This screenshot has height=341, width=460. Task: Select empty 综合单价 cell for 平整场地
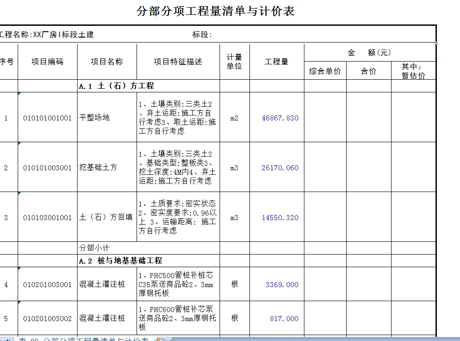(x=325, y=117)
